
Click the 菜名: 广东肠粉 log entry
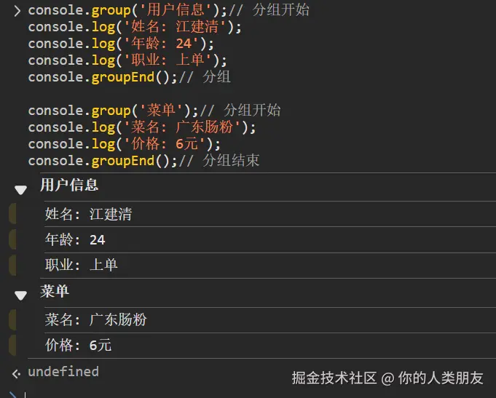95,319
